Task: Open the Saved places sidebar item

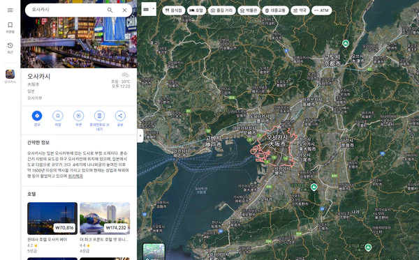Action: (x=10, y=27)
